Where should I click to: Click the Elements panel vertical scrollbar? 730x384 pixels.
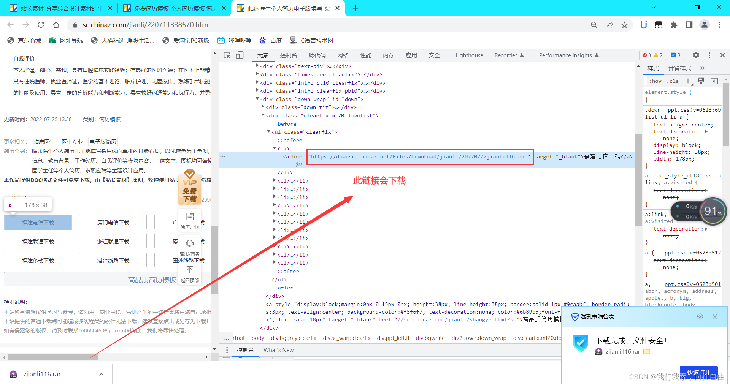638,180
